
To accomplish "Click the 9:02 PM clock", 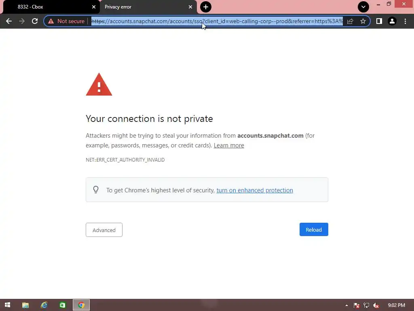I will pos(396,305).
